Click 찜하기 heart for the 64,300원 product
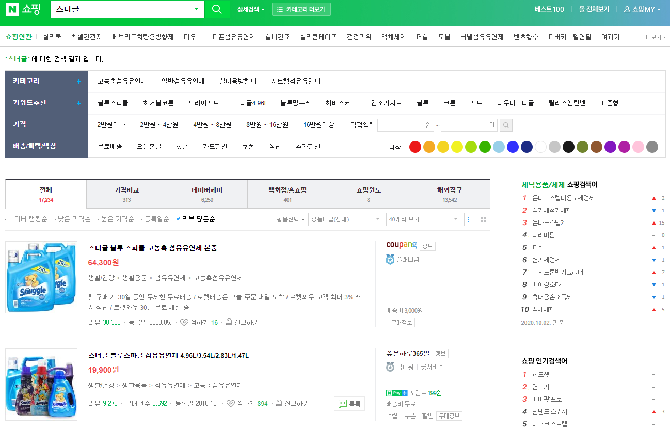670x430 pixels. point(184,323)
